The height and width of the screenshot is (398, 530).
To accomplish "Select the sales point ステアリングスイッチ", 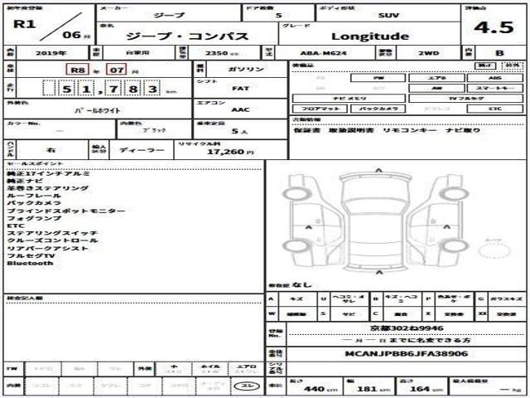I will (52, 233).
